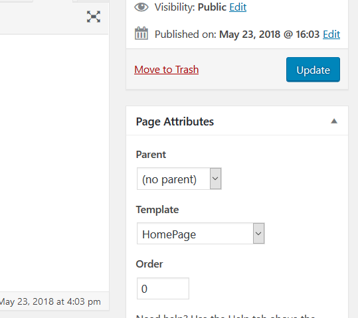
Task: Click the Parent dropdown arrow button
Action: [x=215, y=179]
